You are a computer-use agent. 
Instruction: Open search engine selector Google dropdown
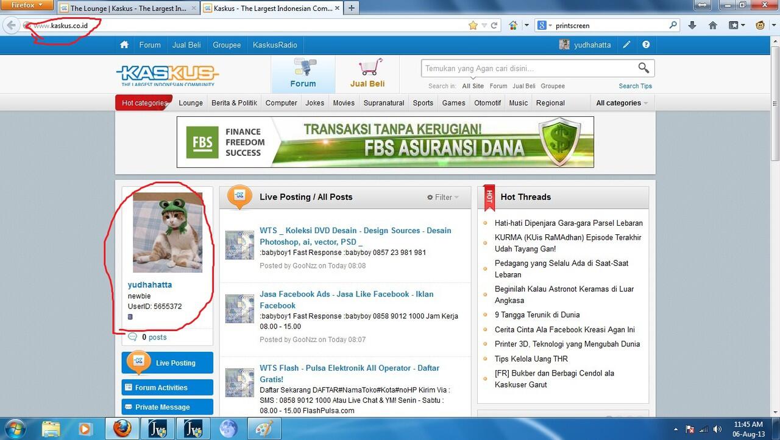[x=544, y=26]
